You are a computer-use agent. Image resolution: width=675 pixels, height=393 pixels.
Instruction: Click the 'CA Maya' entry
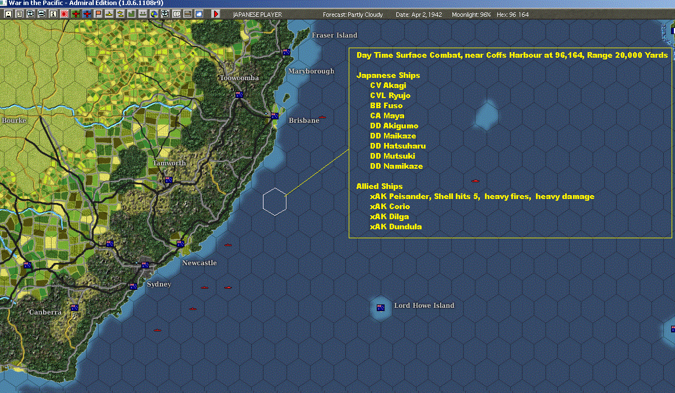pos(387,115)
